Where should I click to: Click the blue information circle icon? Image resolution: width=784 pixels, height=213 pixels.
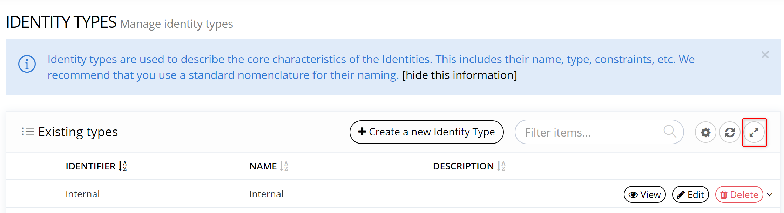coord(27,64)
